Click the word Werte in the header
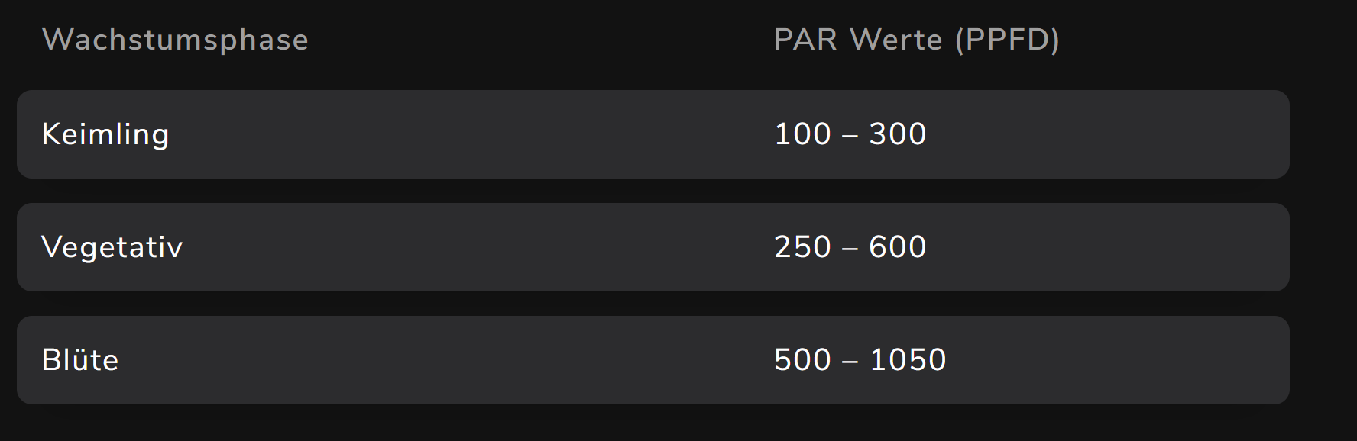 point(895,40)
